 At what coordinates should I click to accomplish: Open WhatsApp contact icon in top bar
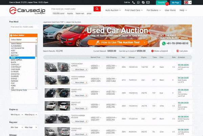tap(138, 2)
